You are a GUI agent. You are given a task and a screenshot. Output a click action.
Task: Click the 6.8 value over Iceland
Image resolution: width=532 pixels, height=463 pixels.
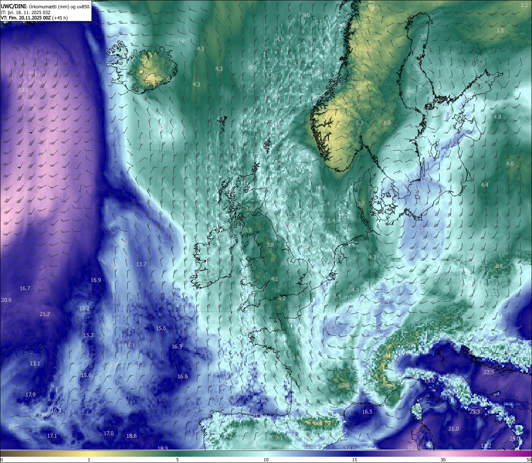tap(171, 79)
